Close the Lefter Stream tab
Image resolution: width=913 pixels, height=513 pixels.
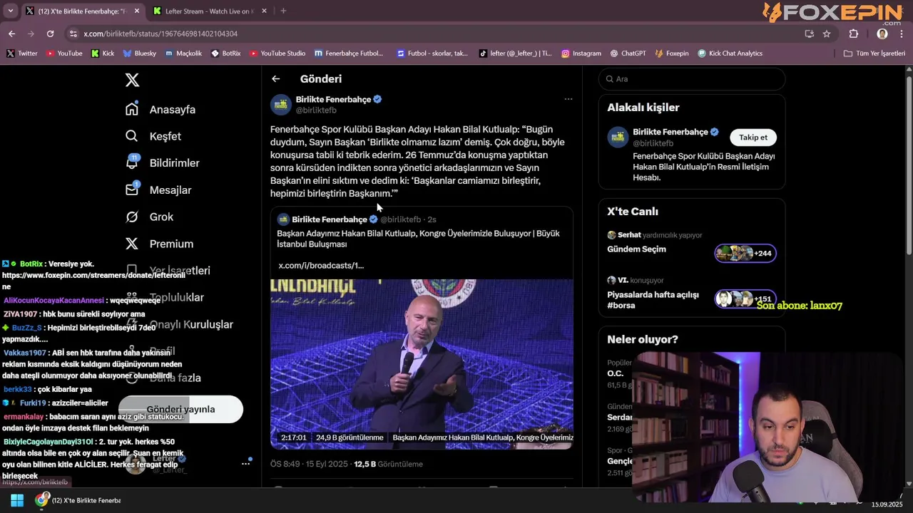[x=264, y=11]
